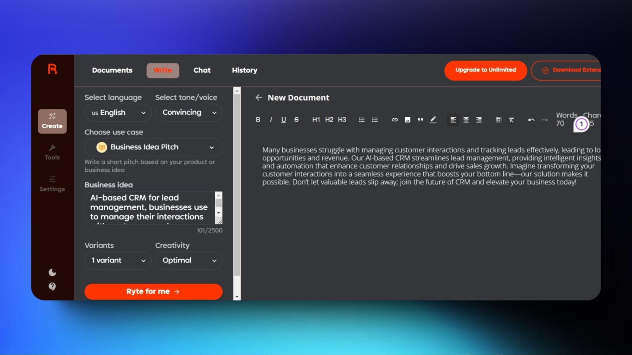Image resolution: width=632 pixels, height=355 pixels.
Task: Switch to the Documents tab
Action: 112,70
